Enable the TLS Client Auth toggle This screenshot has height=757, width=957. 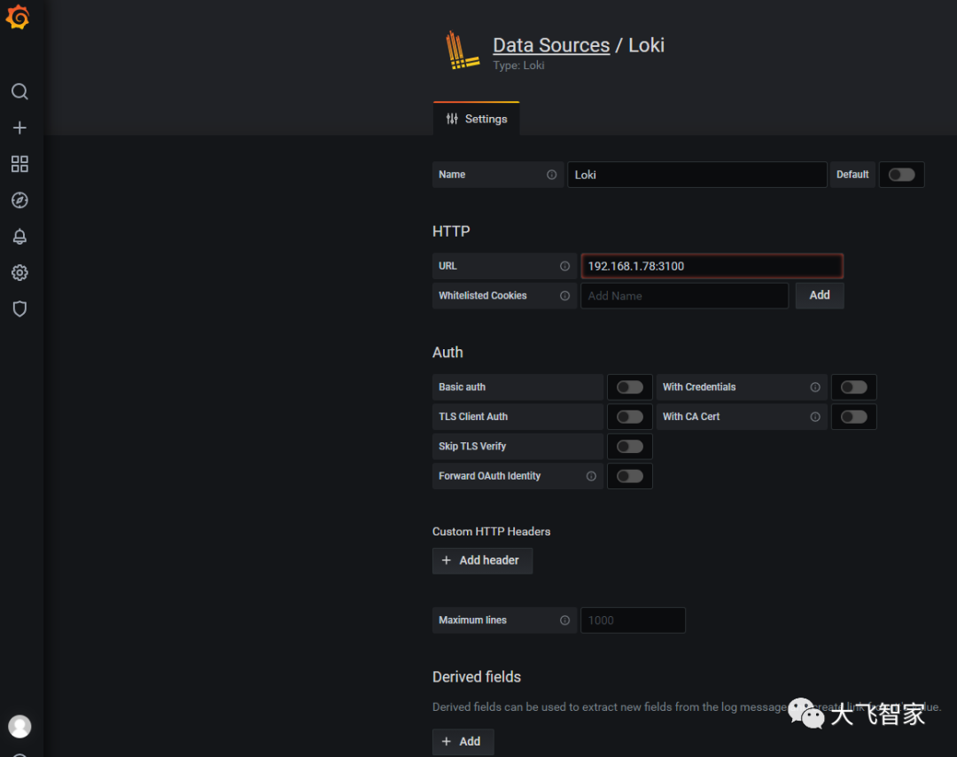630,417
